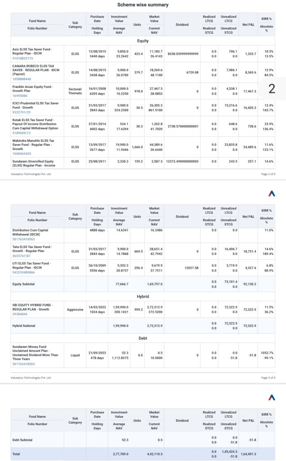Click the 'Page 3 of 9' footer
The width and height of the screenshot is (286, 461).
(268, 378)
